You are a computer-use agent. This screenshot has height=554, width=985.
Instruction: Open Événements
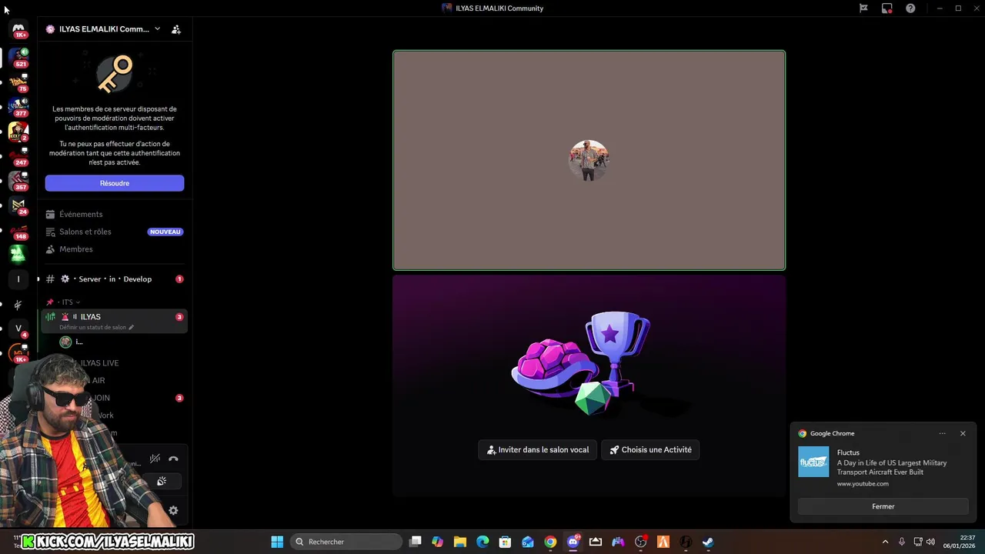(113, 214)
